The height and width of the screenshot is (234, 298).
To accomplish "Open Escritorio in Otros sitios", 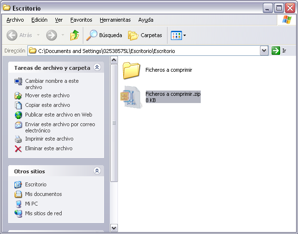I will [36, 184].
